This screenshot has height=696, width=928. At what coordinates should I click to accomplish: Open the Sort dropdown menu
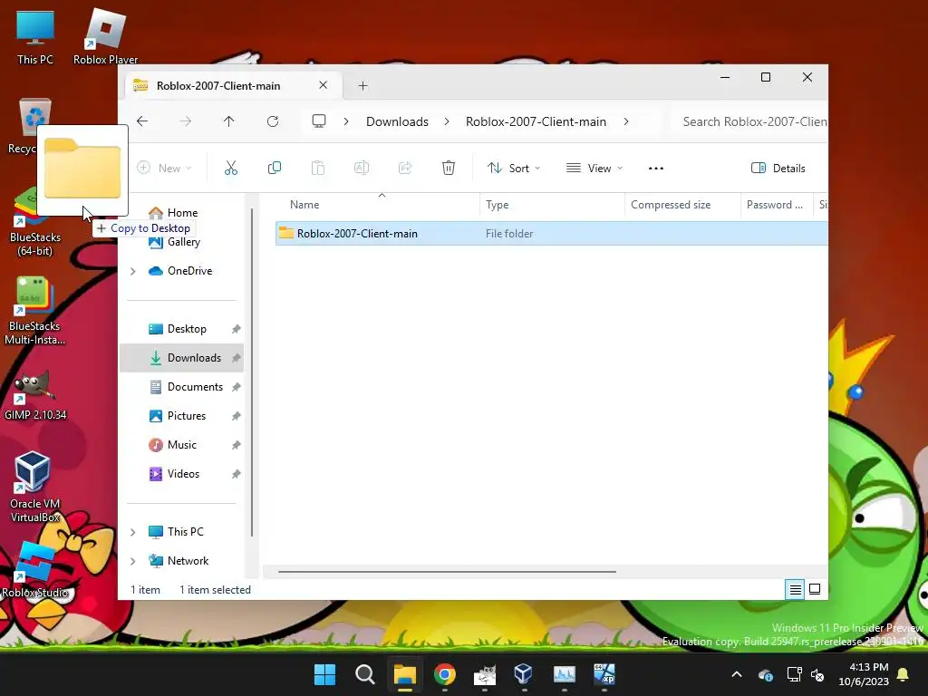point(514,168)
